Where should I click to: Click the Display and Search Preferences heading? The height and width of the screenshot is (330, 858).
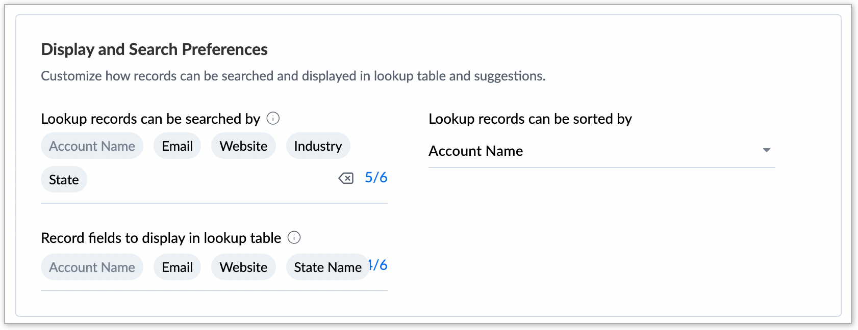(x=154, y=49)
